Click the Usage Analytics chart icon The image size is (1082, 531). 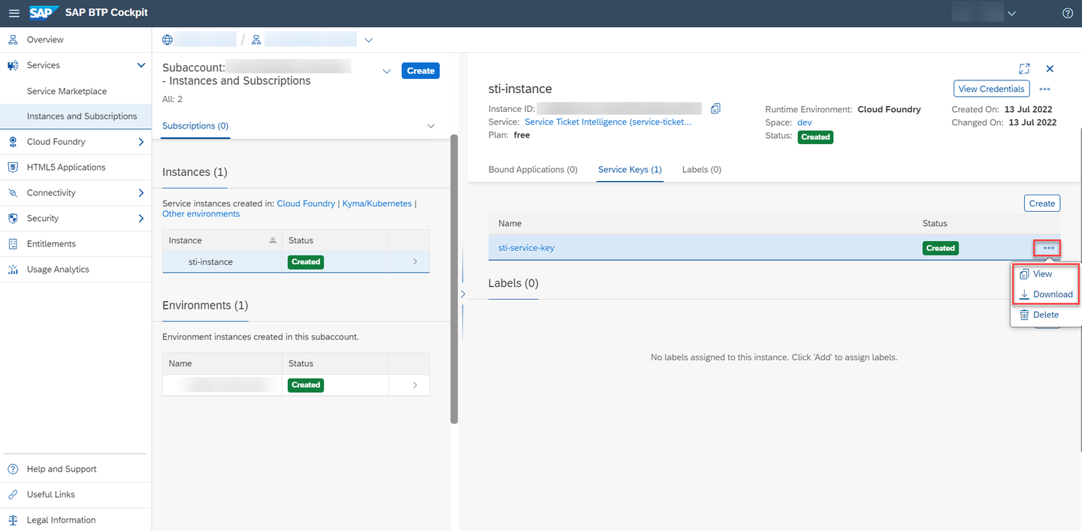pos(13,270)
